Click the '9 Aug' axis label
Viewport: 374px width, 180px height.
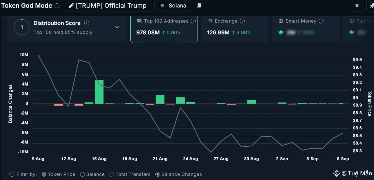coord(38,159)
